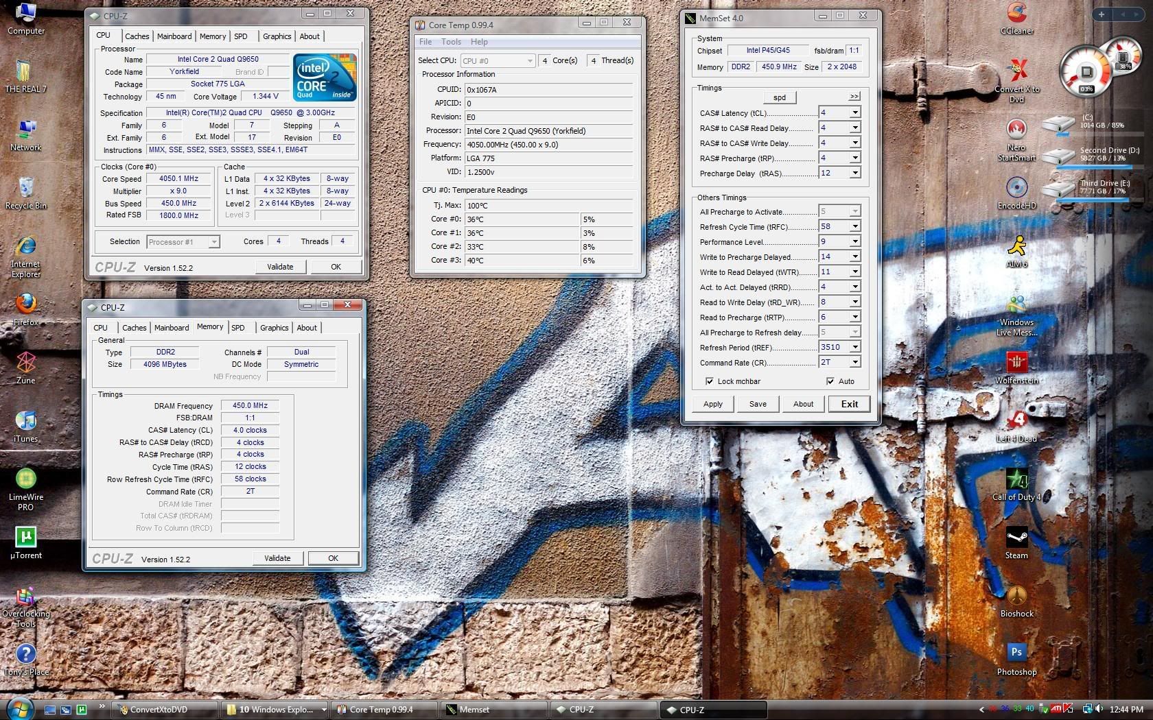Open Steam desktop icon

click(x=1016, y=542)
